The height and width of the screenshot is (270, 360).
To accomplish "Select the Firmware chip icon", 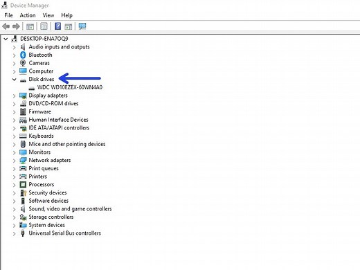I will [x=23, y=111].
